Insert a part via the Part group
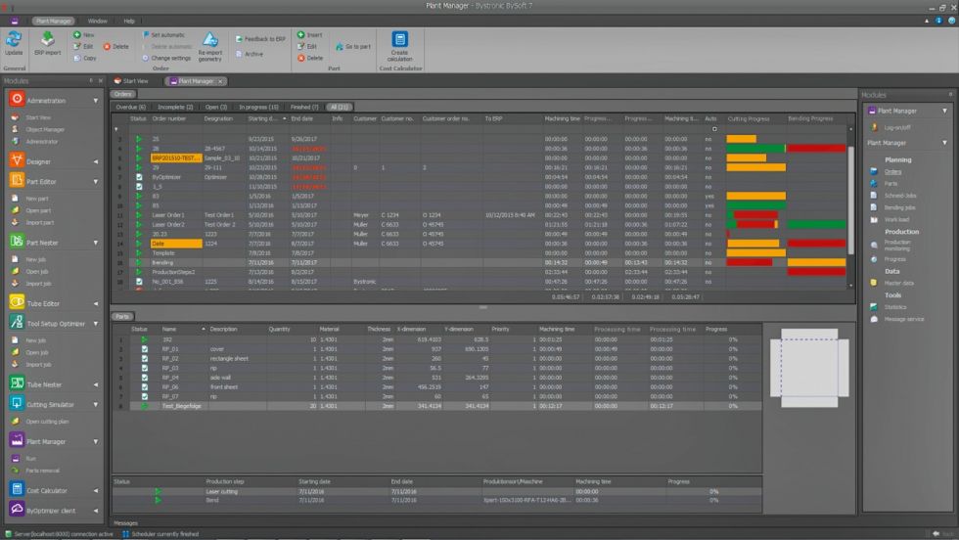 click(310, 35)
